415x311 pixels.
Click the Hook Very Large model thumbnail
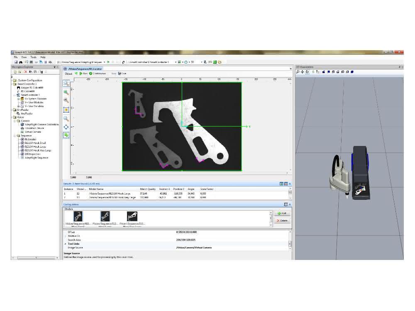(x=132, y=216)
